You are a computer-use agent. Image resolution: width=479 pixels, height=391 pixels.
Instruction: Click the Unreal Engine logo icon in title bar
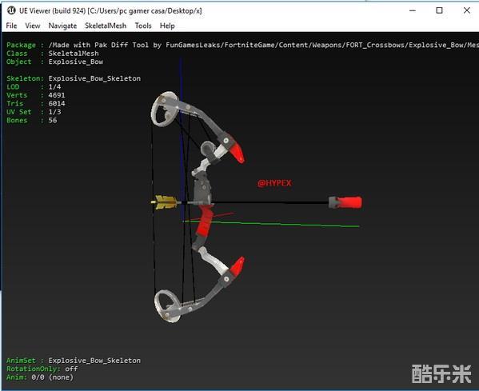pyautogui.click(x=11, y=10)
